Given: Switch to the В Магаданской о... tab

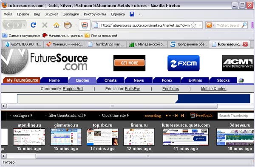Looking at the screenshot, I should (x=147, y=44).
